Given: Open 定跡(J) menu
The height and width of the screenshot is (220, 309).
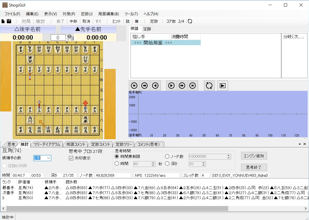Looking at the screenshot, I should (87, 14).
